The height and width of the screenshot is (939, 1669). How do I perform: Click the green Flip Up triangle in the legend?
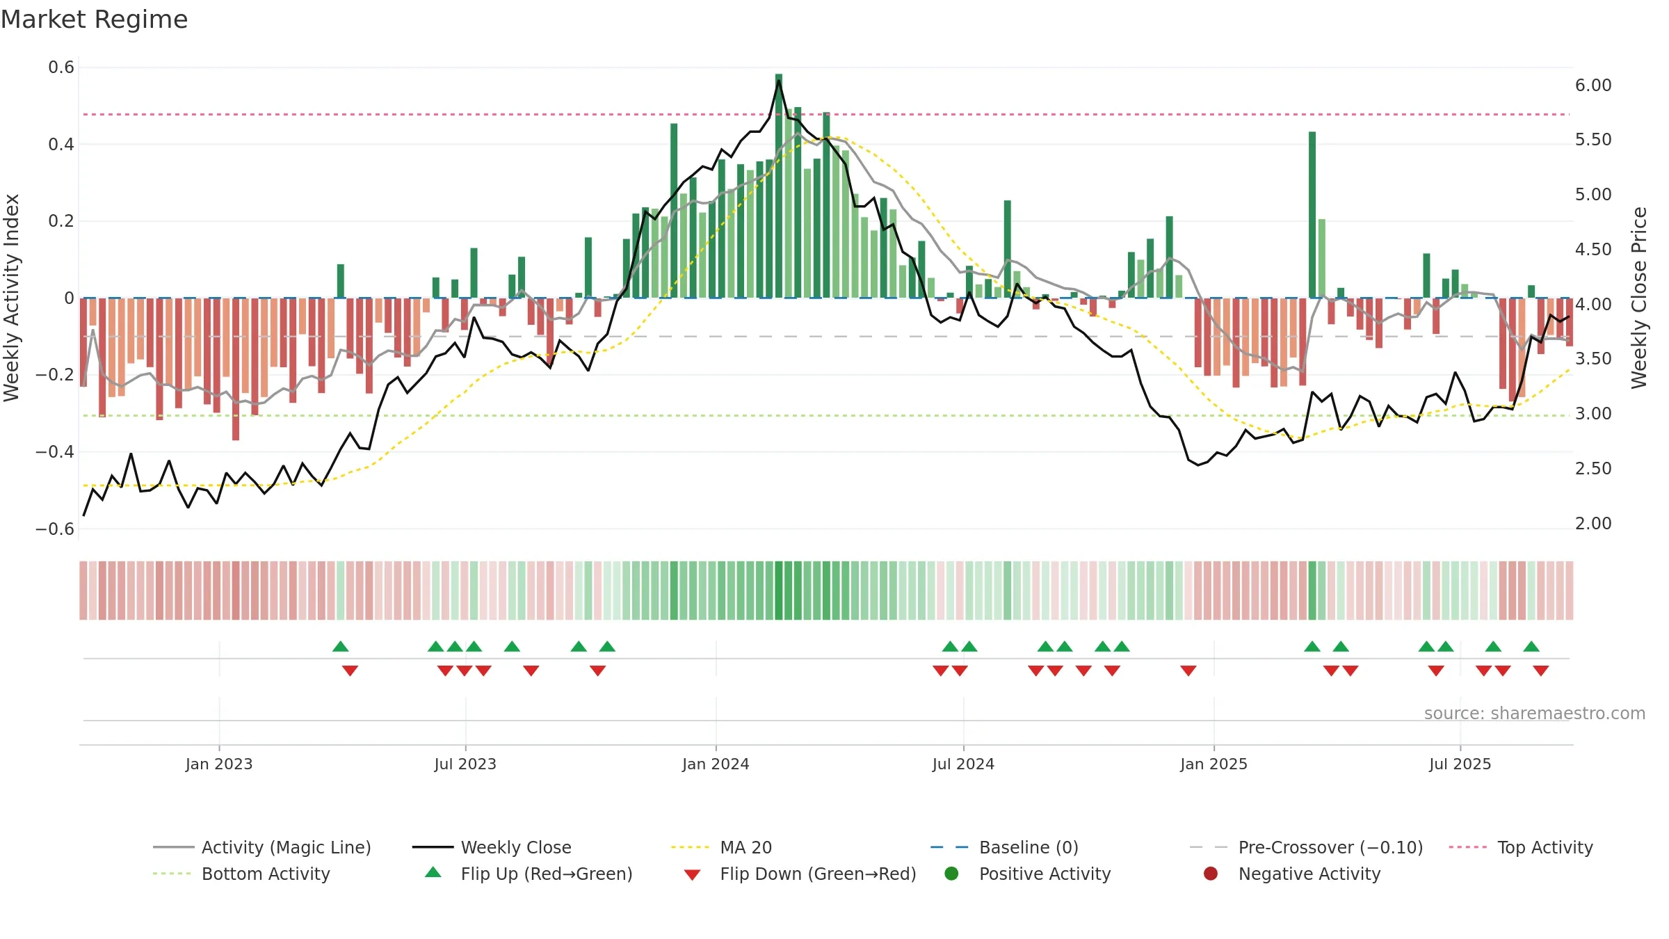pyautogui.click(x=433, y=872)
